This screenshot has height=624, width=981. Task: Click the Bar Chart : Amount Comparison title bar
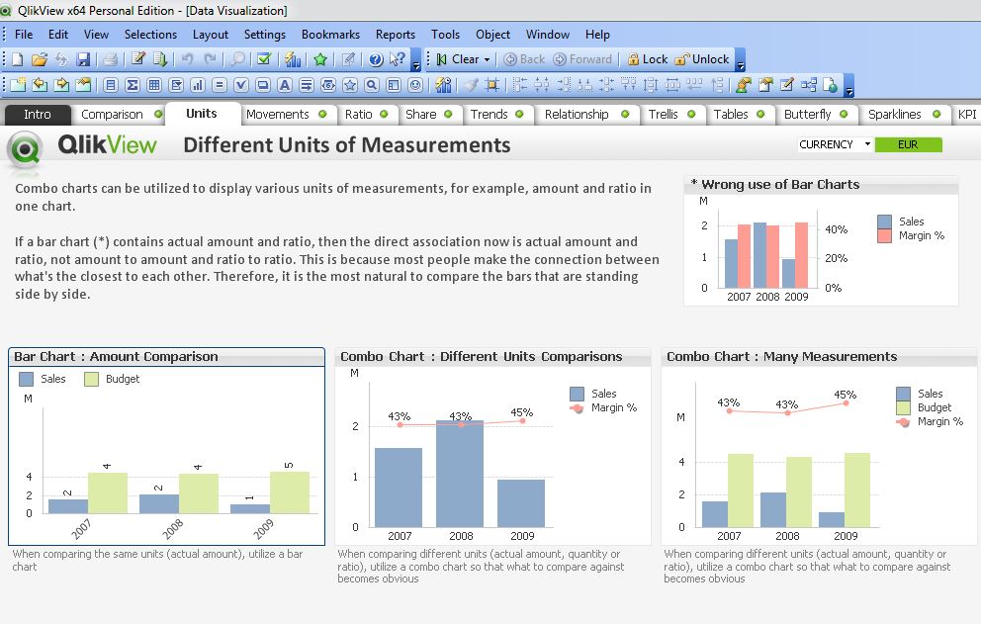pos(166,357)
